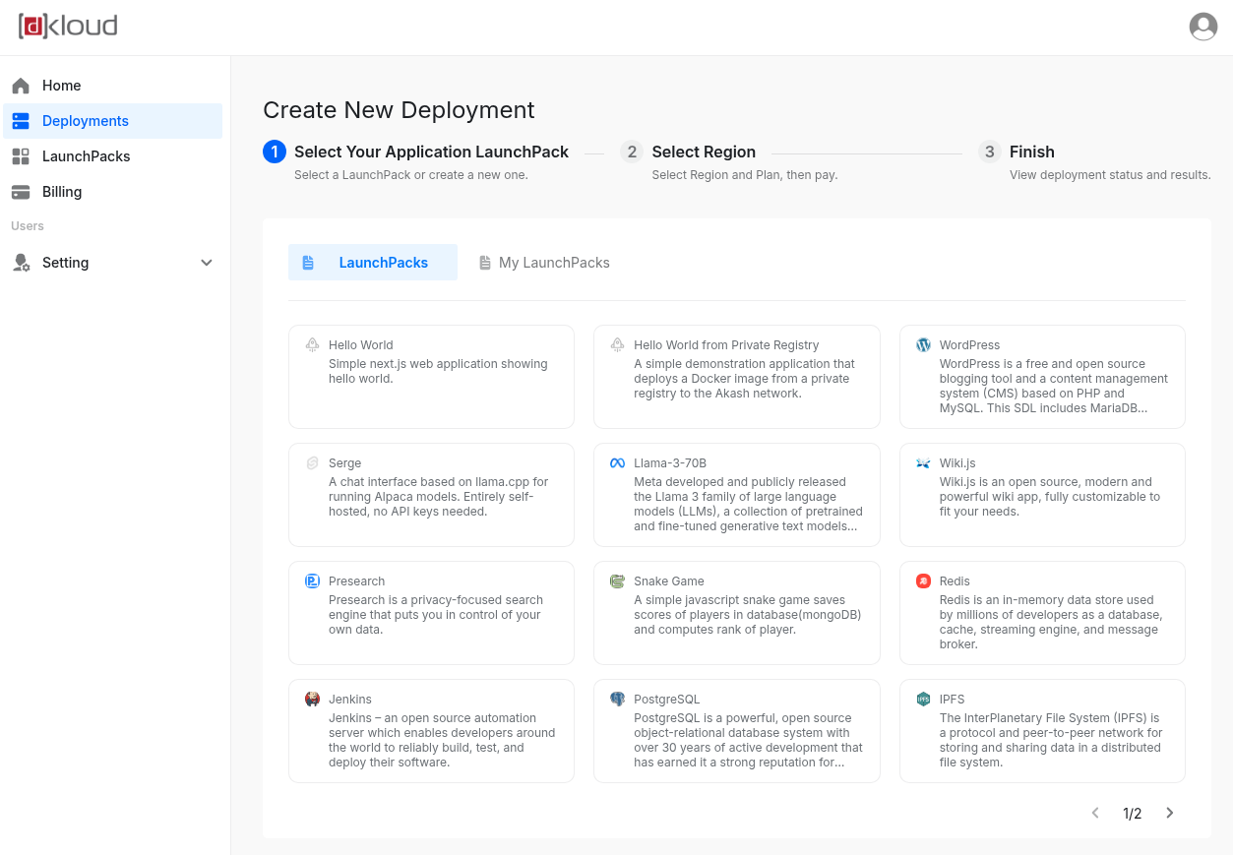The width and height of the screenshot is (1233, 855).
Task: Click the WordPress logo icon
Action: click(x=923, y=345)
